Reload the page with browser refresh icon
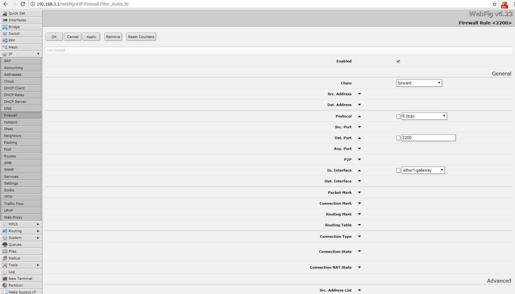The image size is (515, 294). click(23, 4)
